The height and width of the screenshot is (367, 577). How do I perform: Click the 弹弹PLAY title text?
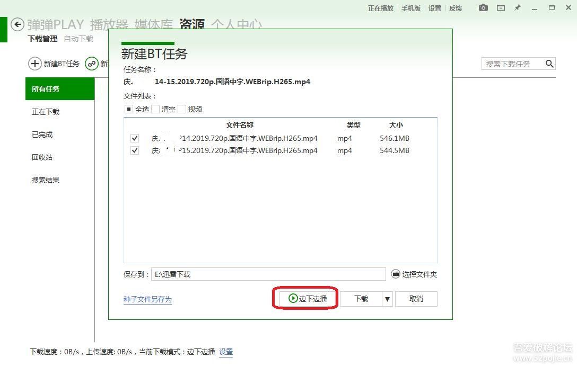pyautogui.click(x=56, y=24)
